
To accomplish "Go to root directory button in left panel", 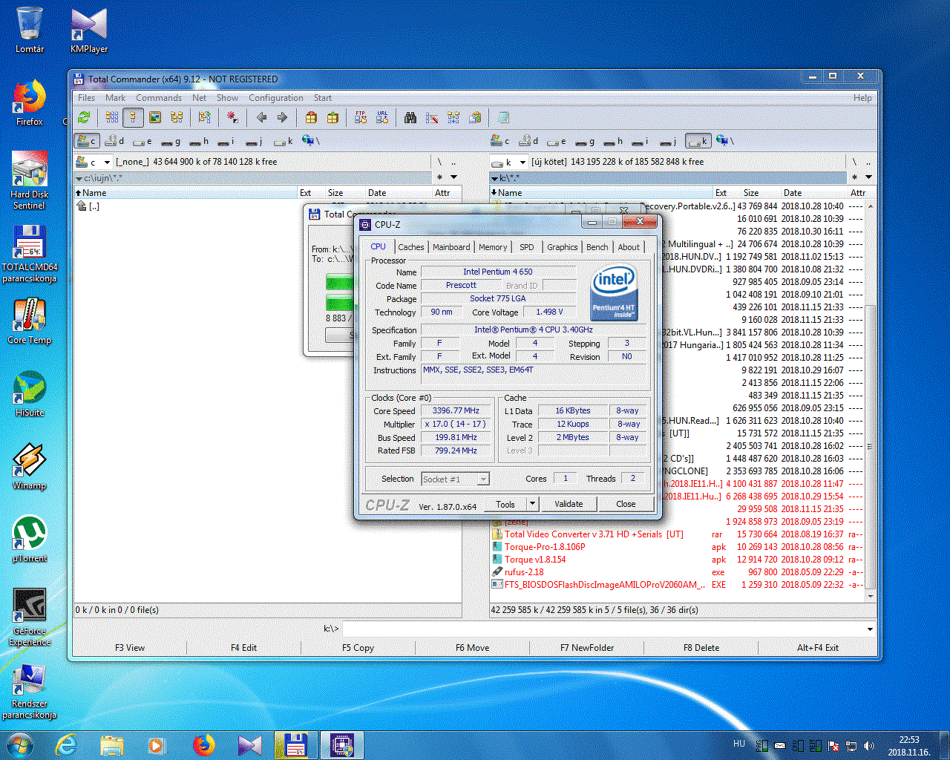I will pos(439,162).
